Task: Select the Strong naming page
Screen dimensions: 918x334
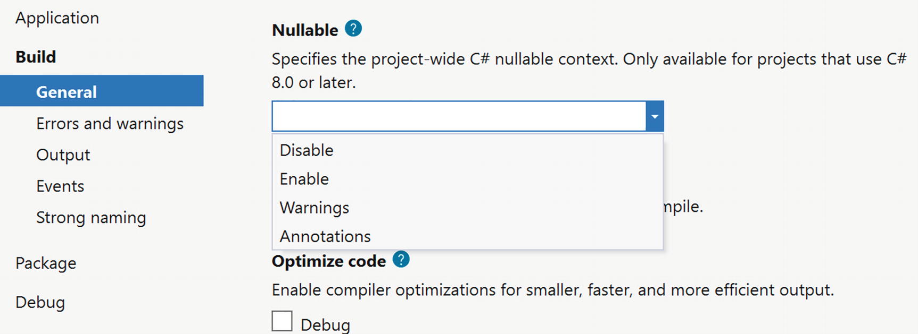Action: tap(91, 217)
